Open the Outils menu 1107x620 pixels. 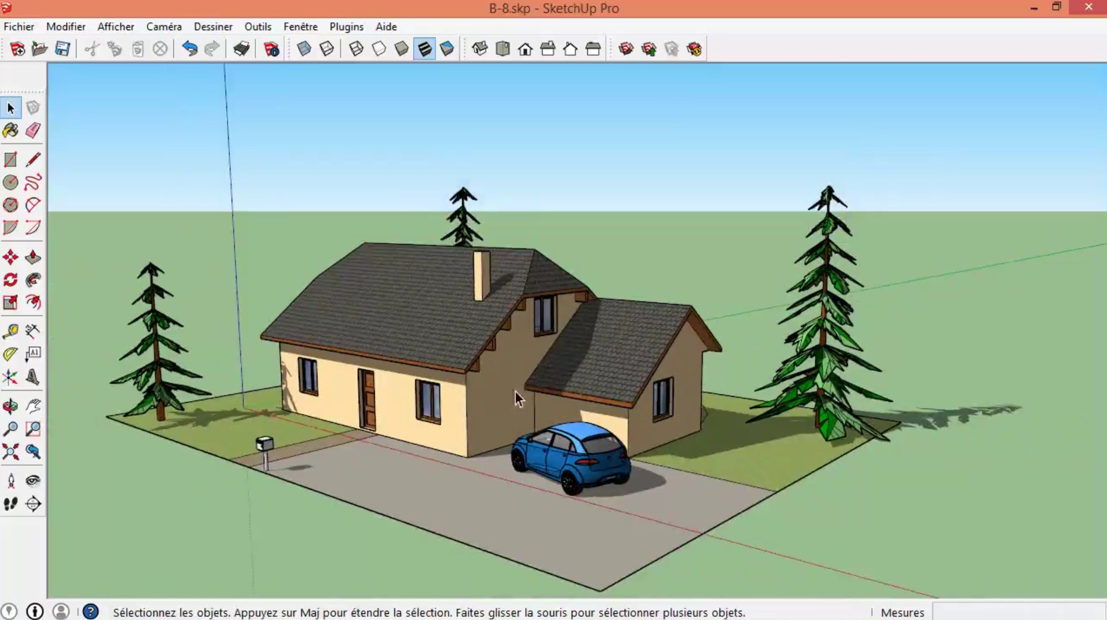tap(258, 27)
